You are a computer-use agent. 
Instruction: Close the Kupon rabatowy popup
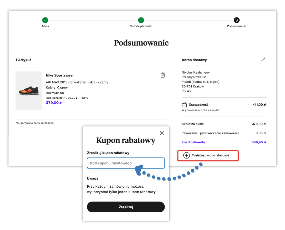(x=162, y=133)
